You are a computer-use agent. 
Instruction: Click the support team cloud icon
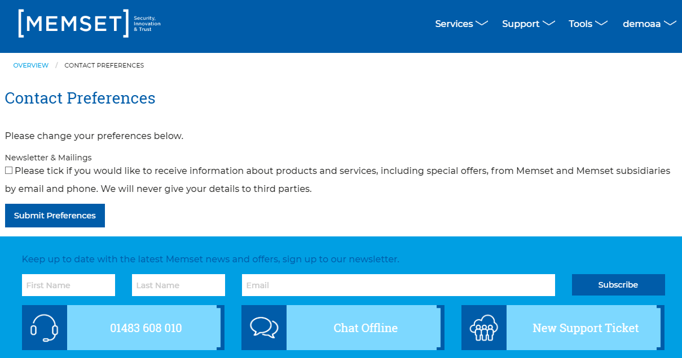click(x=484, y=328)
